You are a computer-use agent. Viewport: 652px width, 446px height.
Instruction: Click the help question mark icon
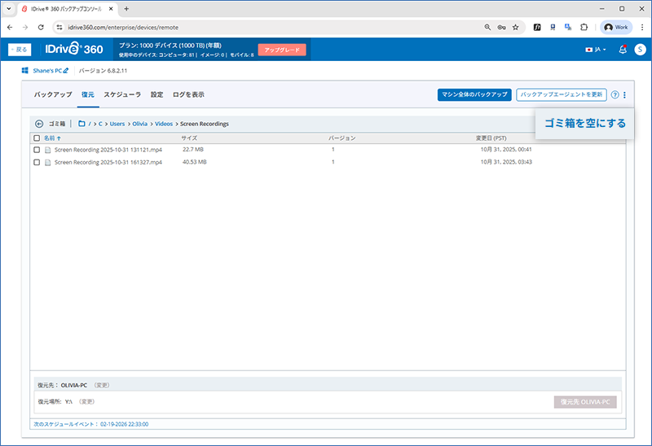coord(615,95)
